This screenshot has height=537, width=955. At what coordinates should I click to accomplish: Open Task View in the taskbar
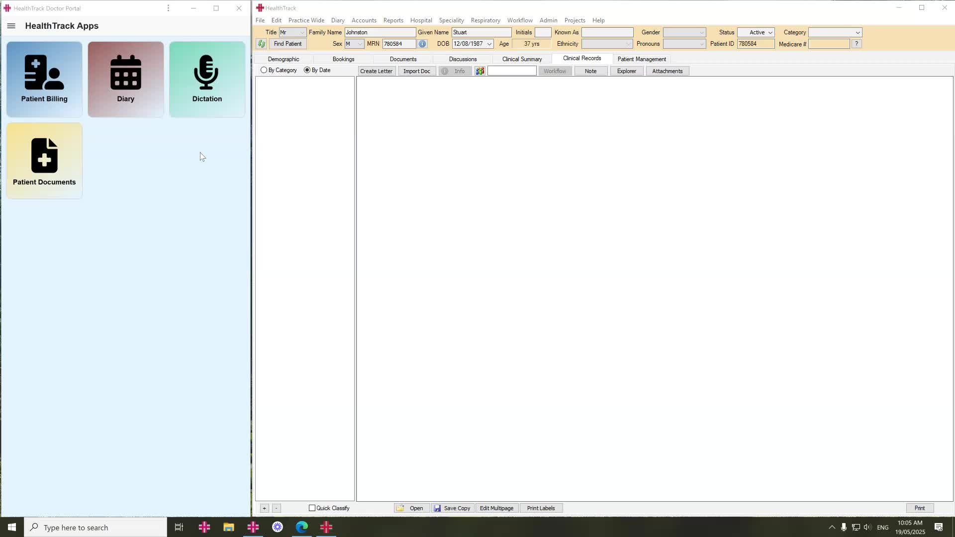click(179, 527)
